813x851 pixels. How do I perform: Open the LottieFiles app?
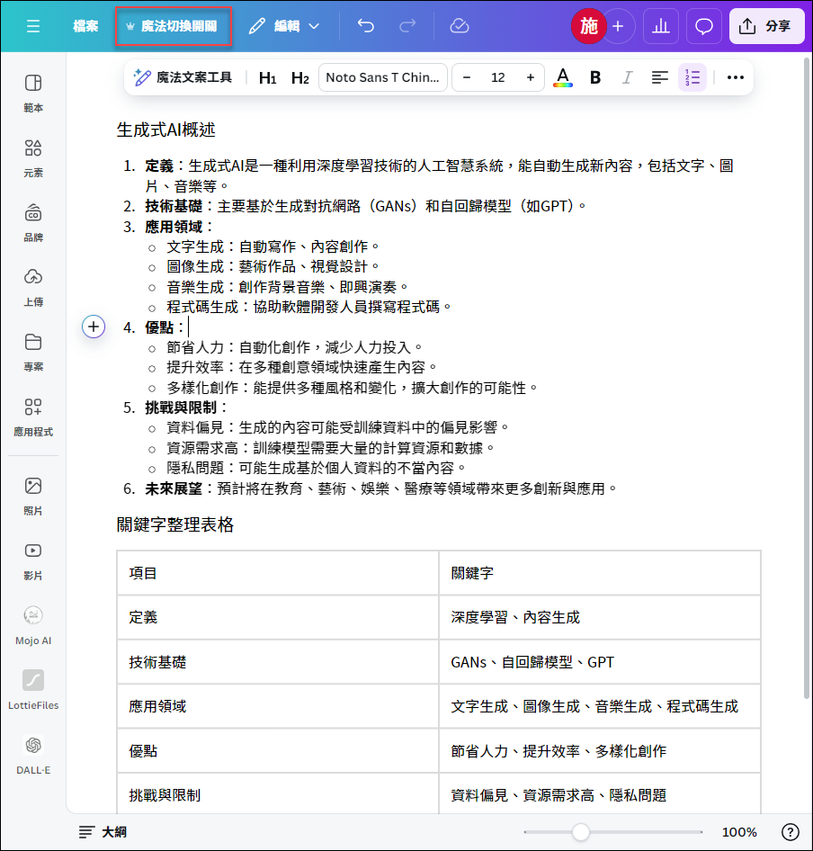pos(33,690)
